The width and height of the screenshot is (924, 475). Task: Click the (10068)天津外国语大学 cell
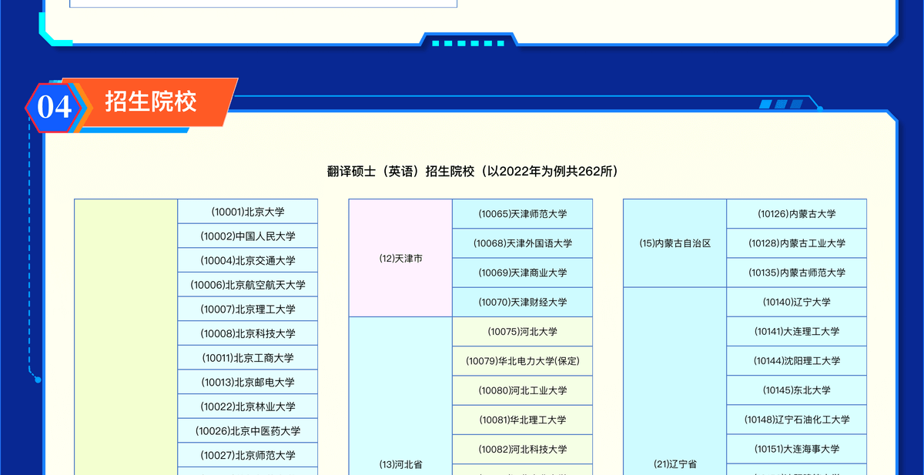[x=522, y=243]
